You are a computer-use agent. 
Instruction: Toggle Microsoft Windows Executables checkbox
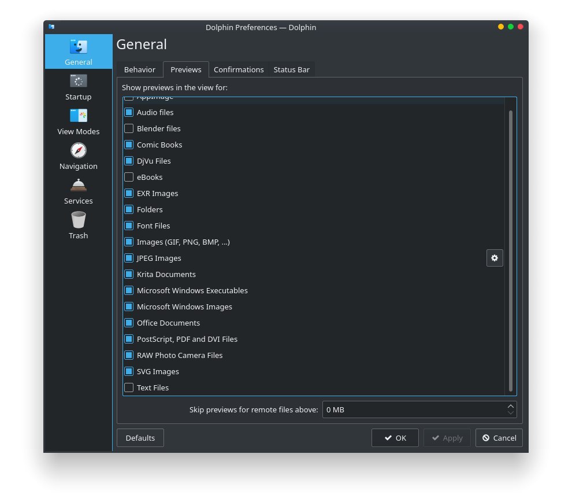[129, 290]
